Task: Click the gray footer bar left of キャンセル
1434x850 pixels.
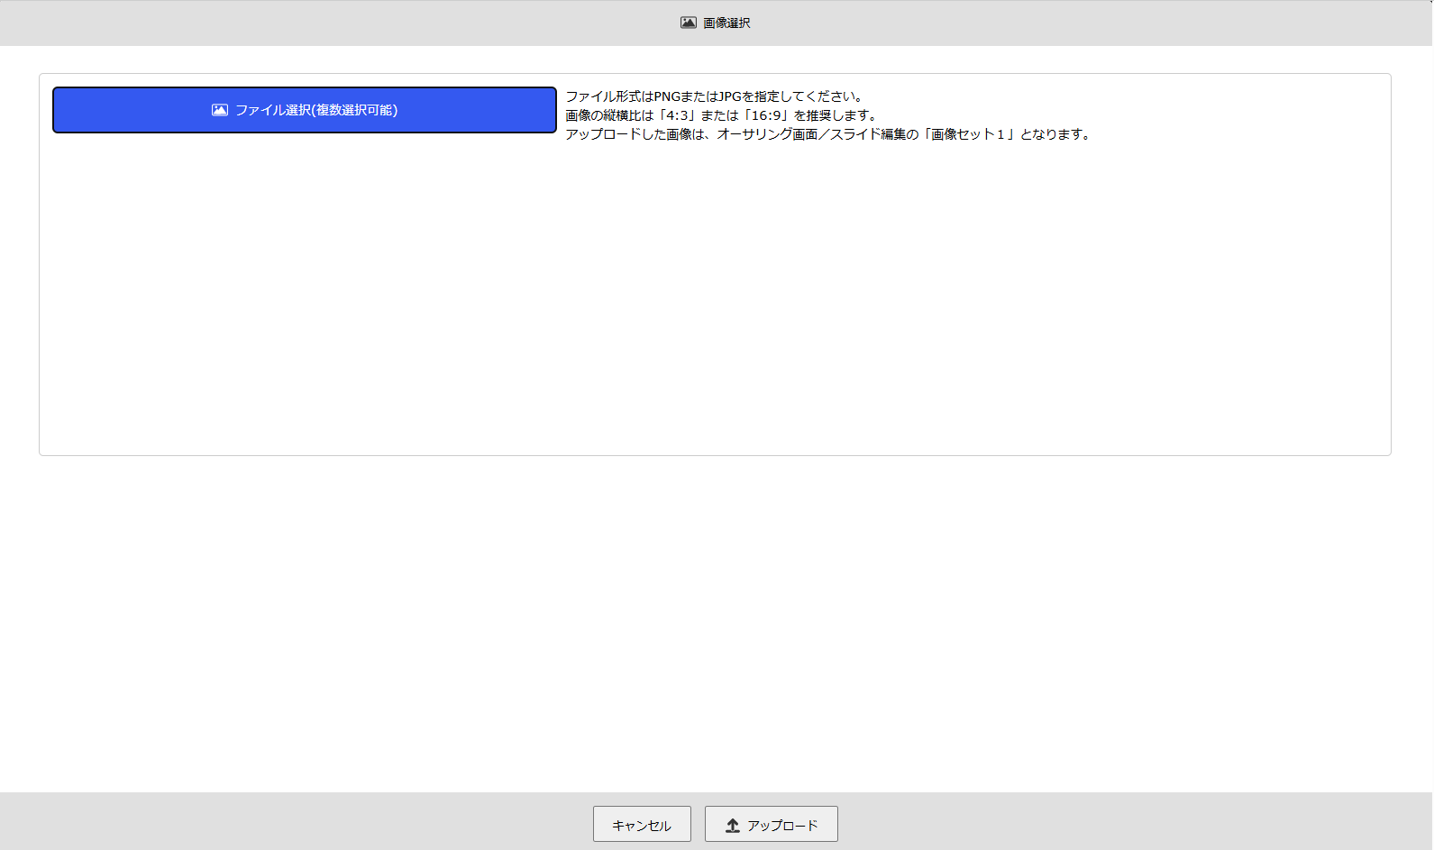Action: click(x=297, y=822)
